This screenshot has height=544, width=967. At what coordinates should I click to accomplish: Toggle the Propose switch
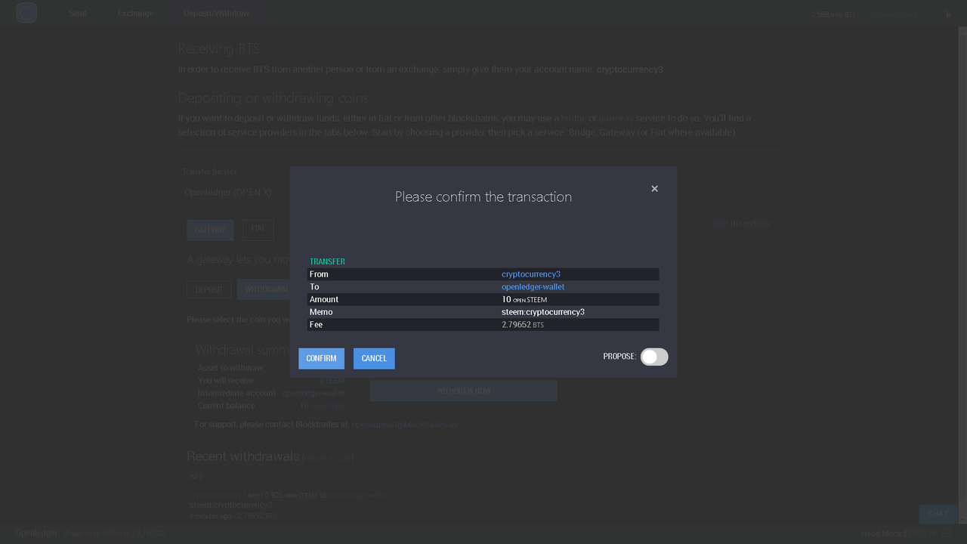(654, 357)
